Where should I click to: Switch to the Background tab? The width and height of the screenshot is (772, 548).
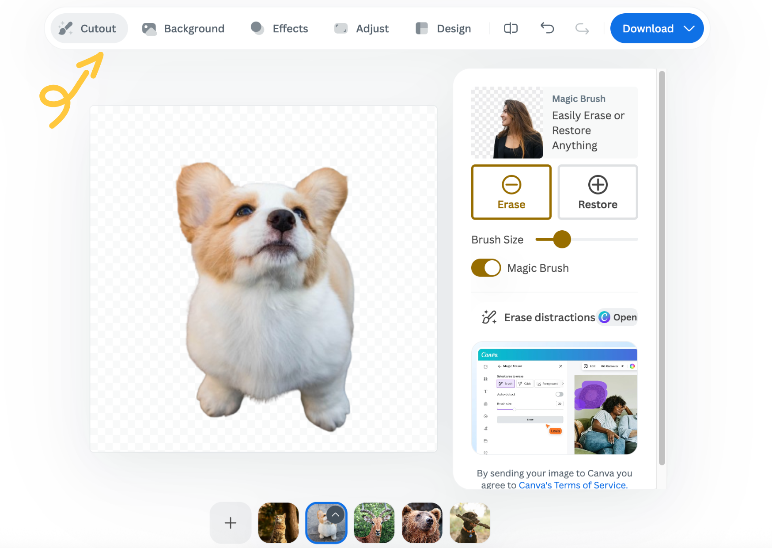183,28
